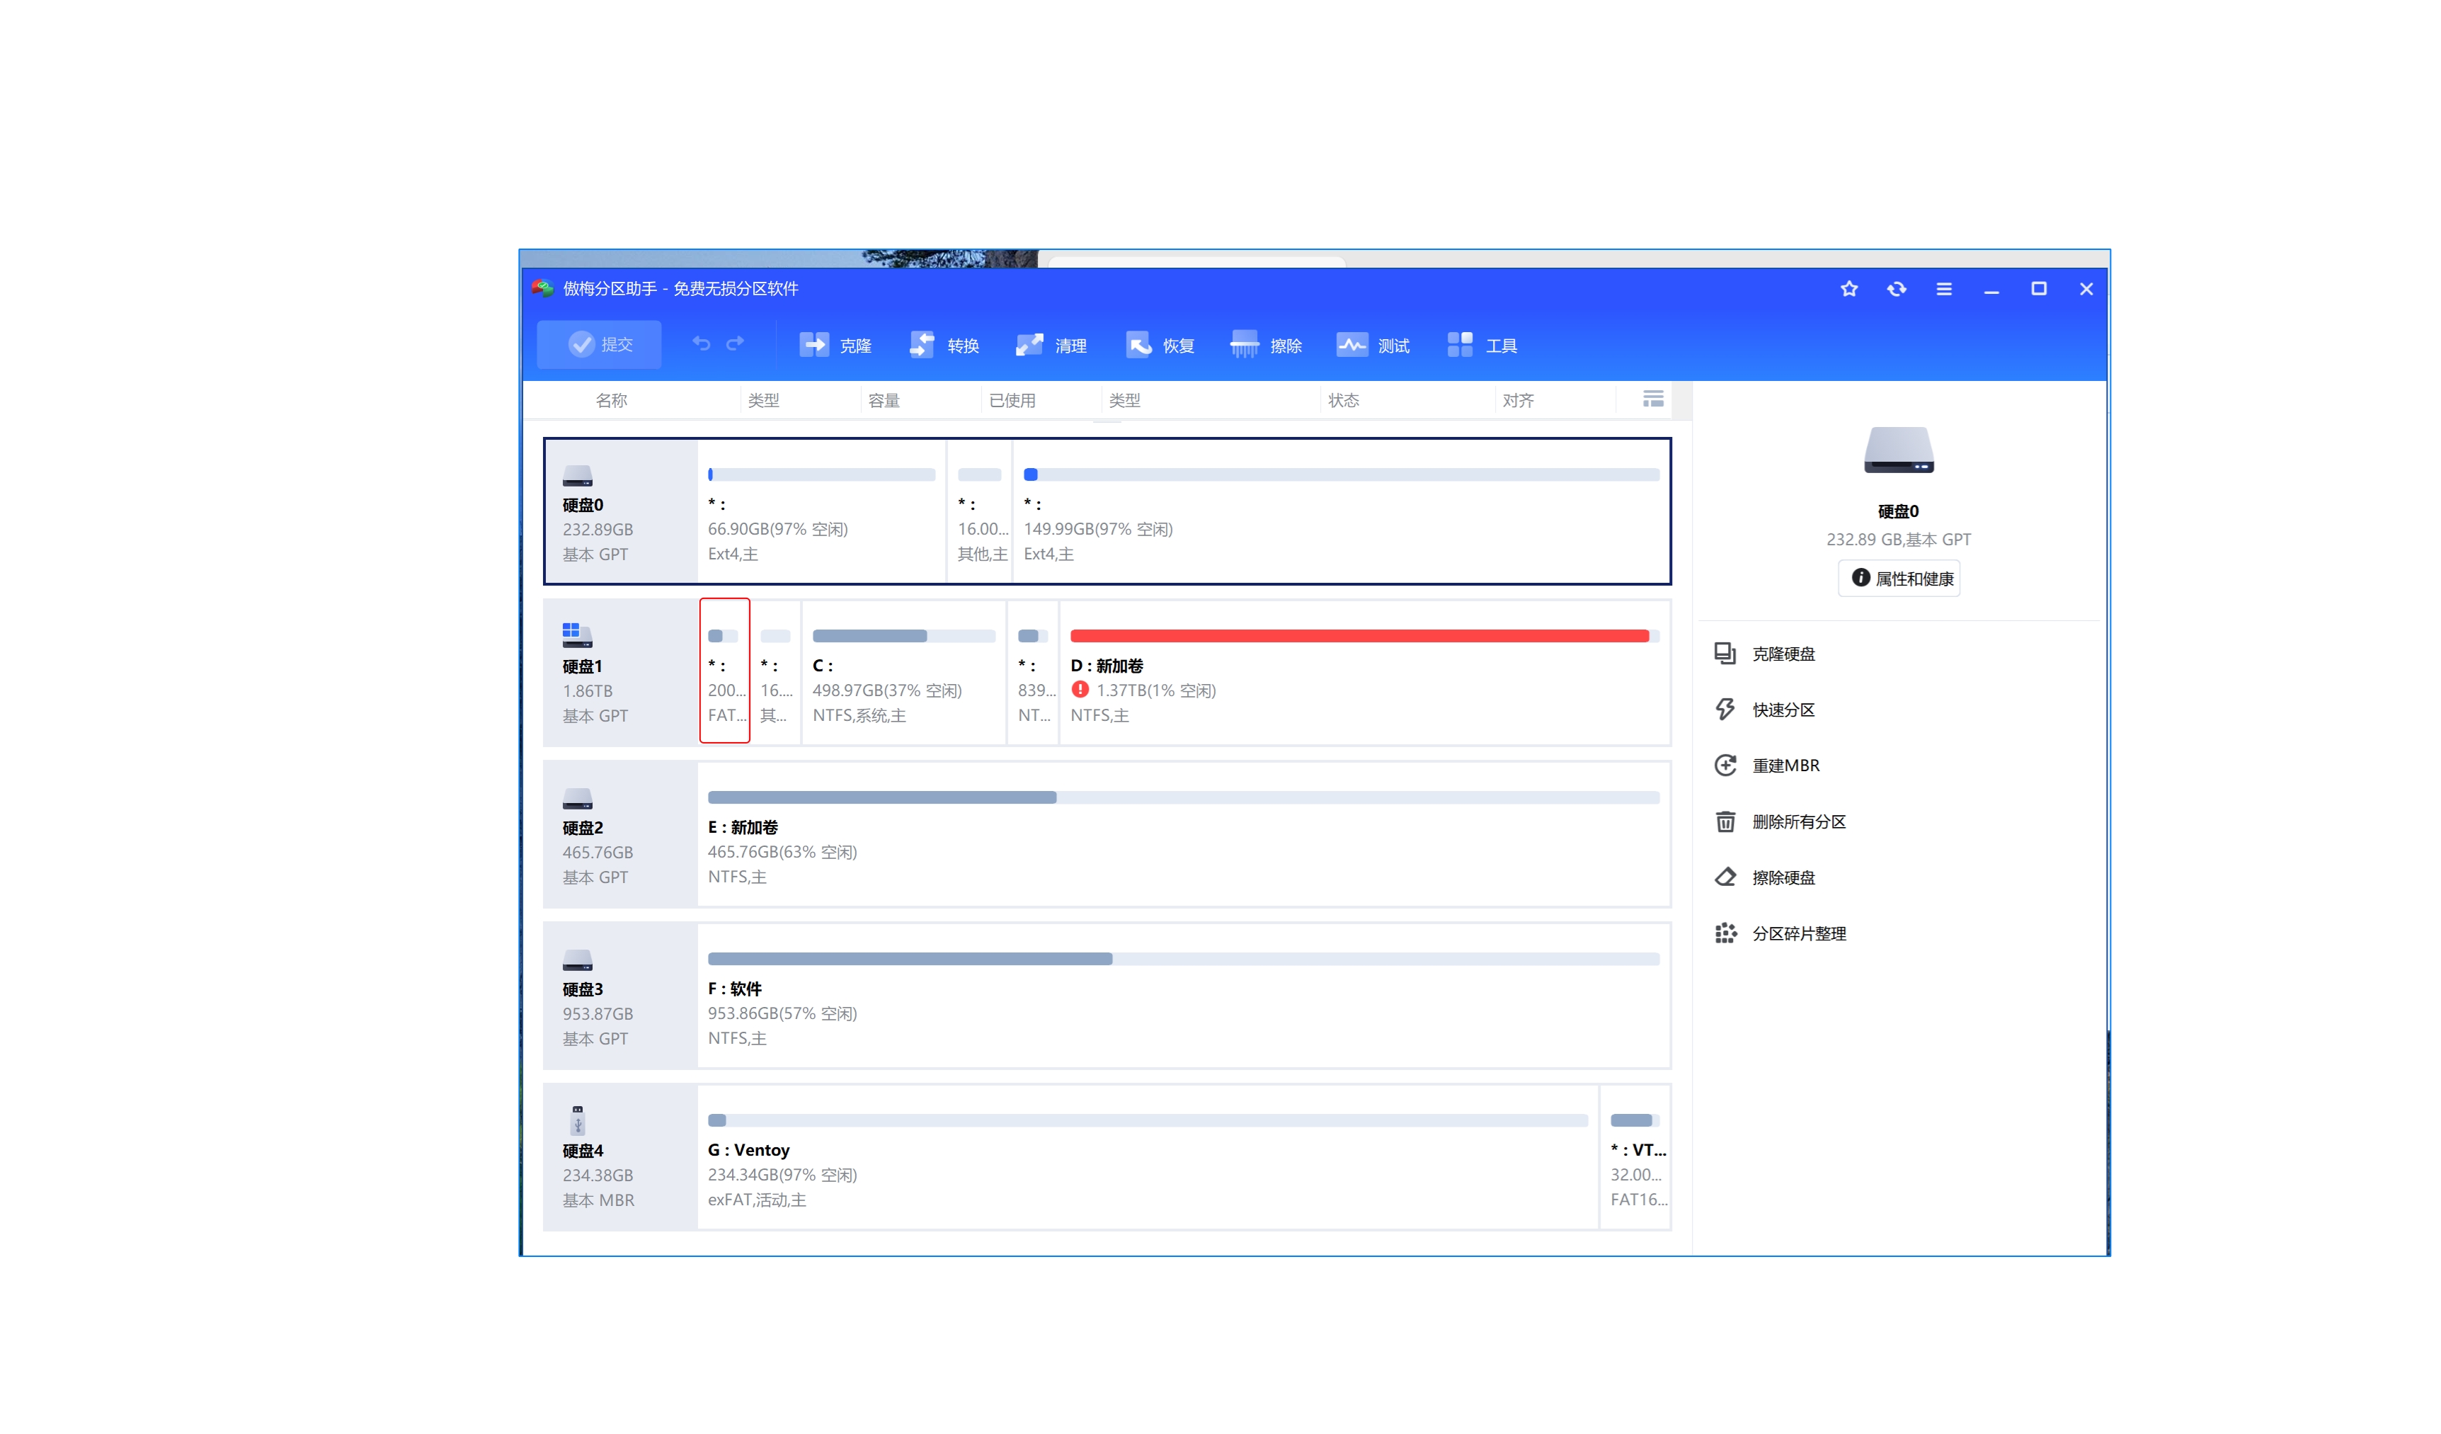Click the 状态 column header
Screen dimensions: 2441x1434
point(1344,400)
